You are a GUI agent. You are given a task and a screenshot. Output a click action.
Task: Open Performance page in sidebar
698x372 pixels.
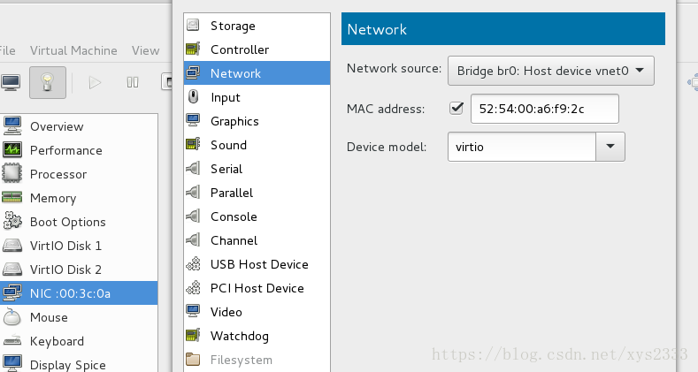(x=79, y=150)
